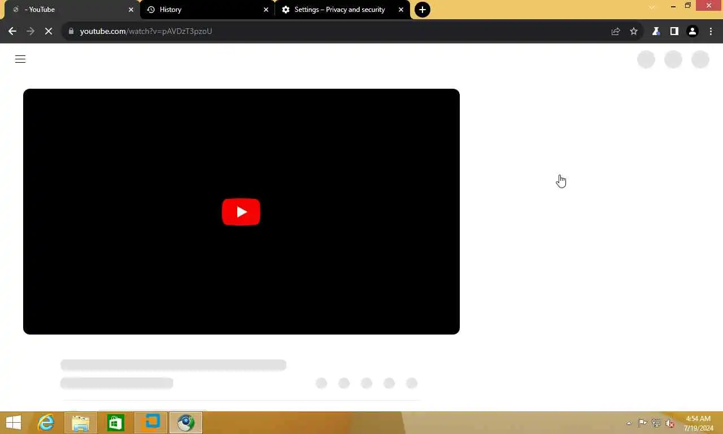Close the Settings tab
Image resolution: width=723 pixels, height=434 pixels.
pos(401,10)
